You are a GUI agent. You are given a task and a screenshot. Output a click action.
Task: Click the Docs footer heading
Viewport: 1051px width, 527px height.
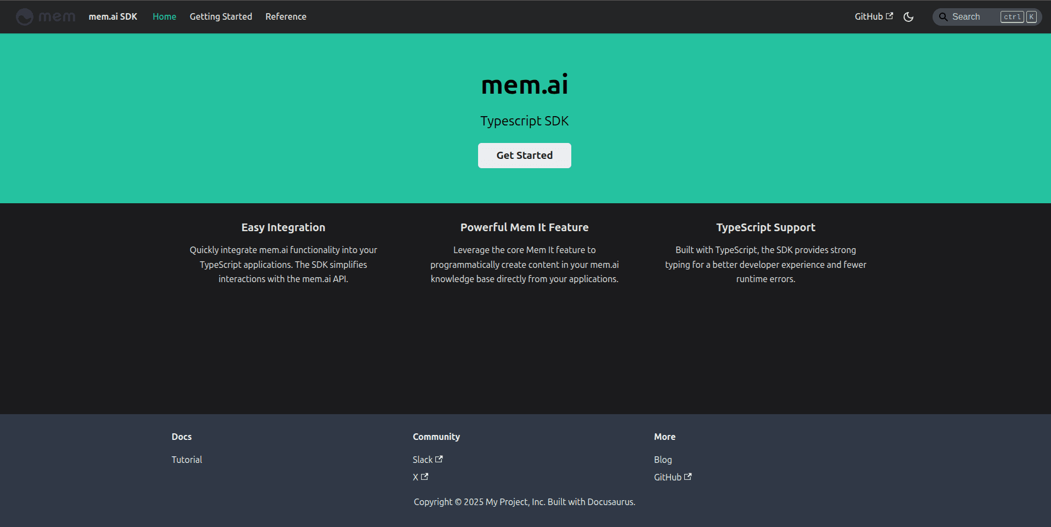pos(181,437)
